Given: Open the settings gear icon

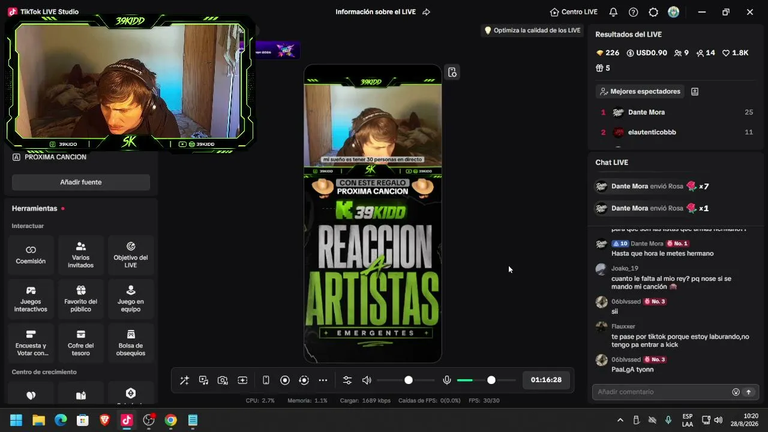Looking at the screenshot, I should click(653, 12).
